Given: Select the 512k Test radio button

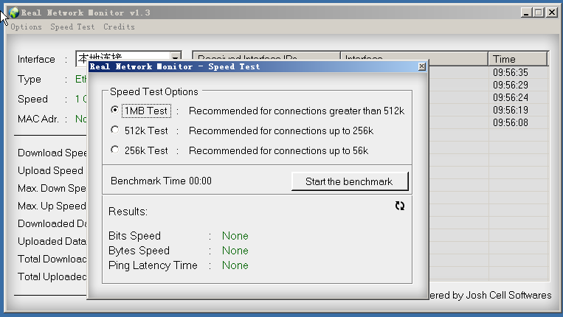Looking at the screenshot, I should point(114,130).
